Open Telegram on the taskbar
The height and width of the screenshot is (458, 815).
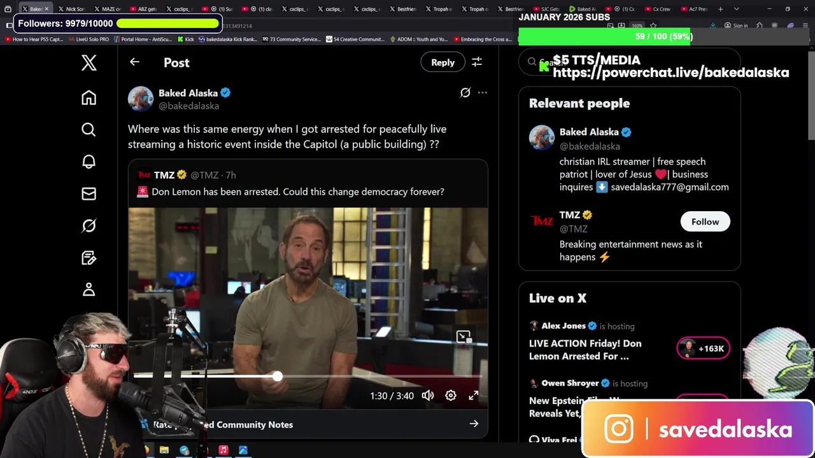coord(184,450)
